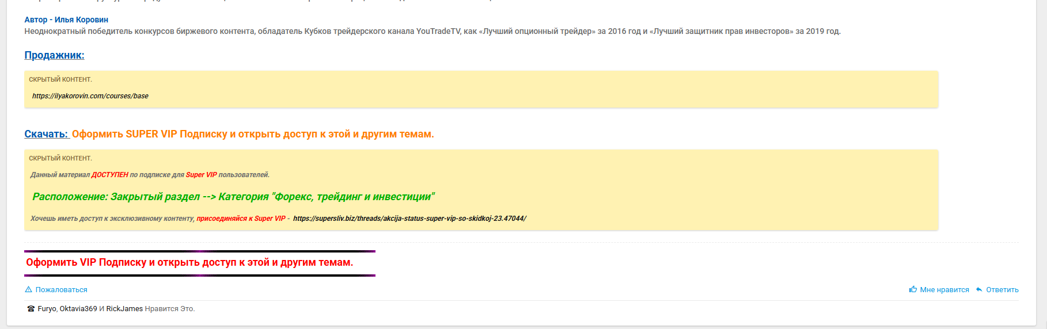Open supersliv.biz akcija-status-super-vip thread URL
This screenshot has height=329, width=1047.
click(409, 219)
